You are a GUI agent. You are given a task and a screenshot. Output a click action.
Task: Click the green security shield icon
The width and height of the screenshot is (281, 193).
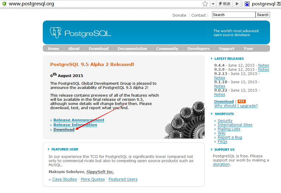point(4,4)
